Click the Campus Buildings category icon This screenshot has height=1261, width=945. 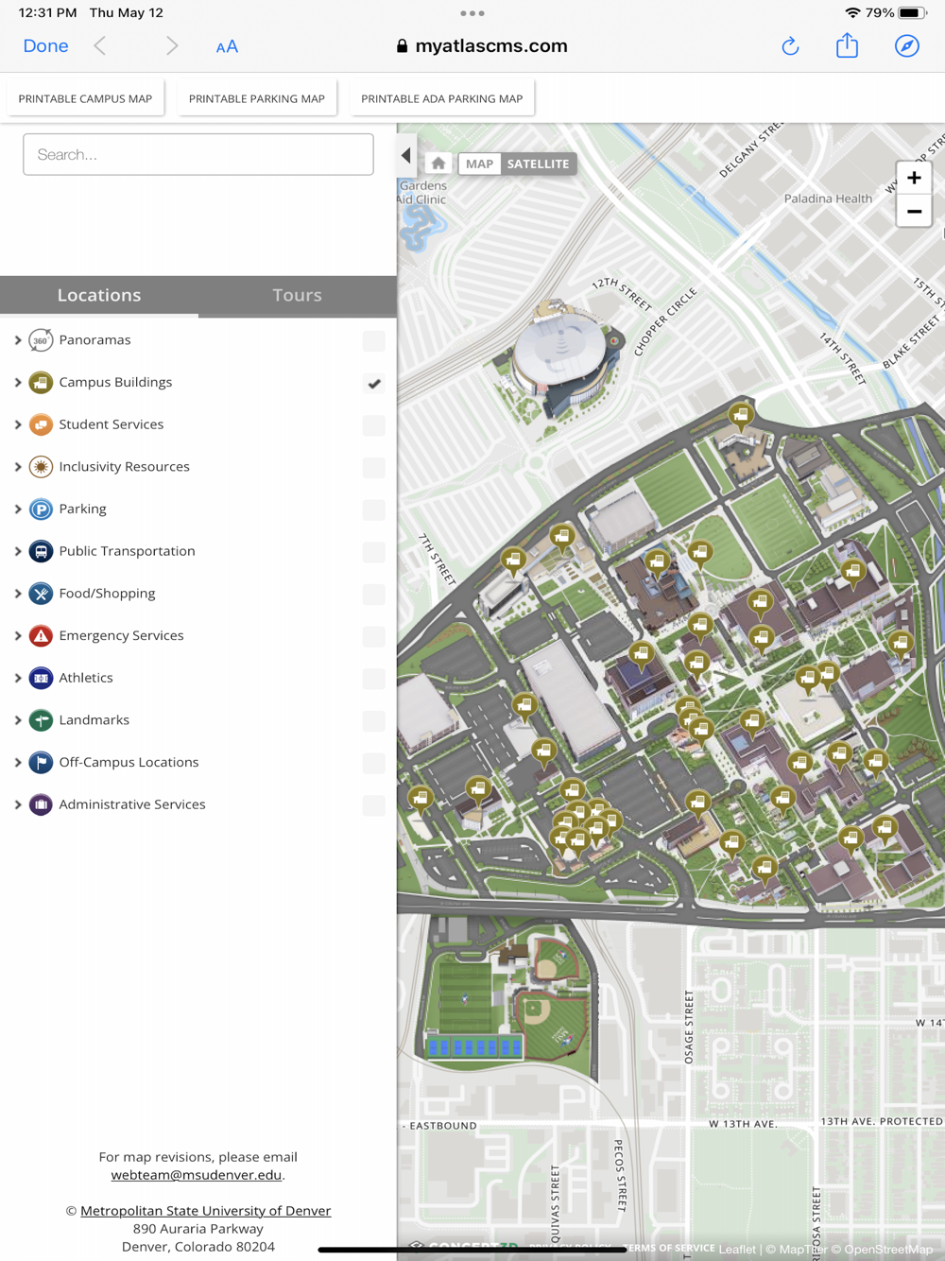coord(41,383)
